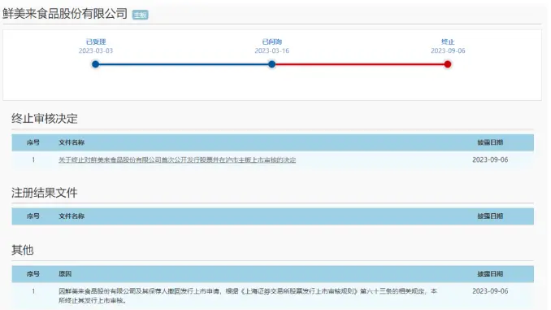Select the red 终止 timeline dot
This screenshot has width=551, height=310.
coord(447,64)
